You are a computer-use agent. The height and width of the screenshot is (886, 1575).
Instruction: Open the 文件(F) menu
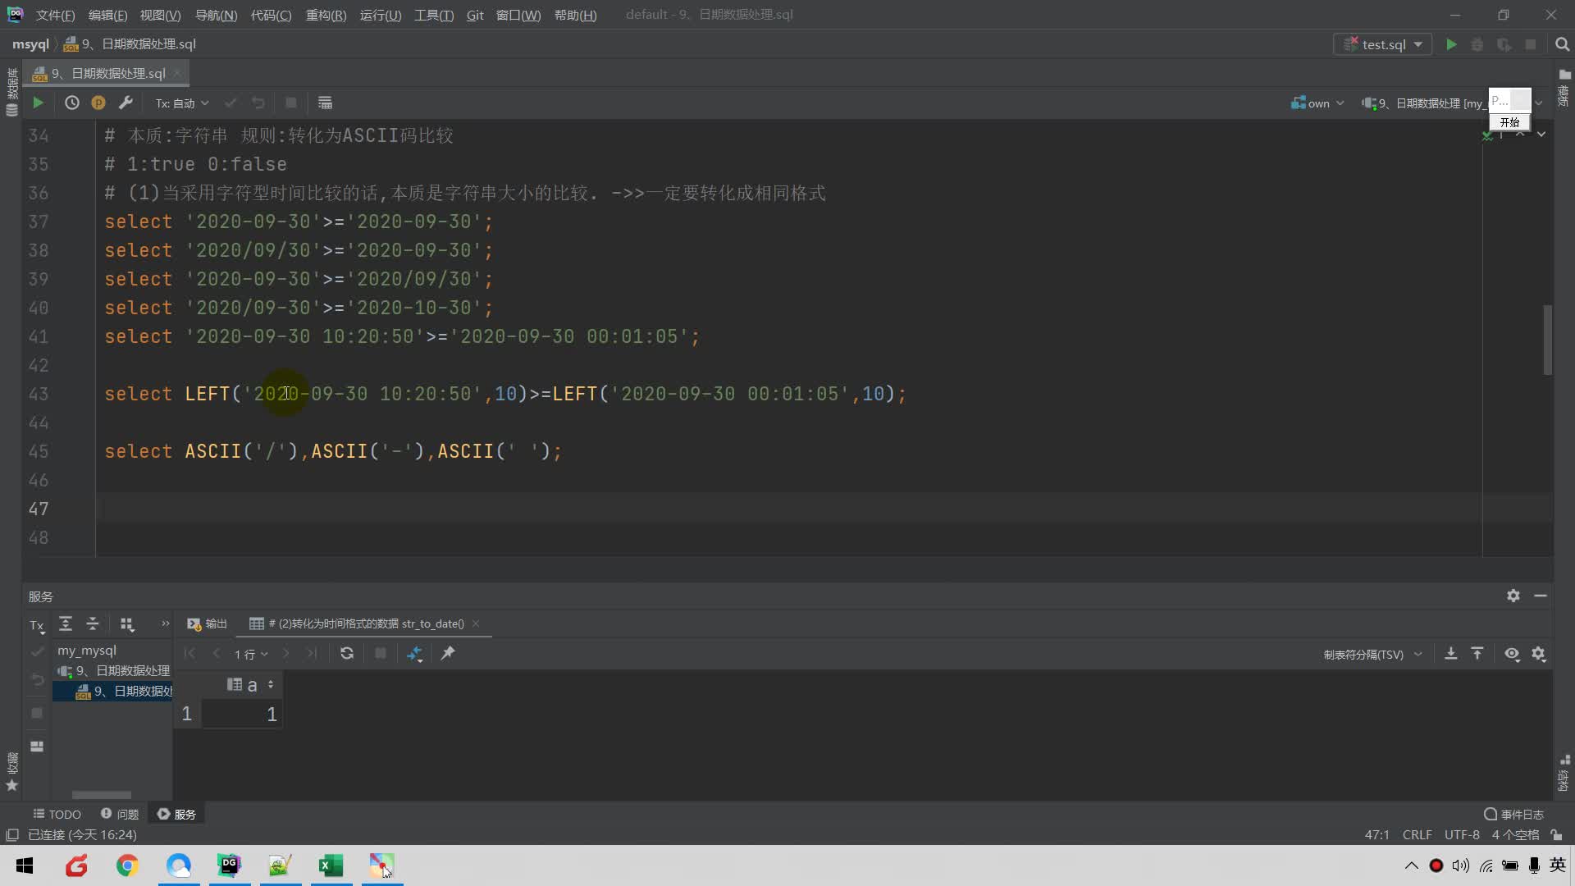[x=55, y=15]
